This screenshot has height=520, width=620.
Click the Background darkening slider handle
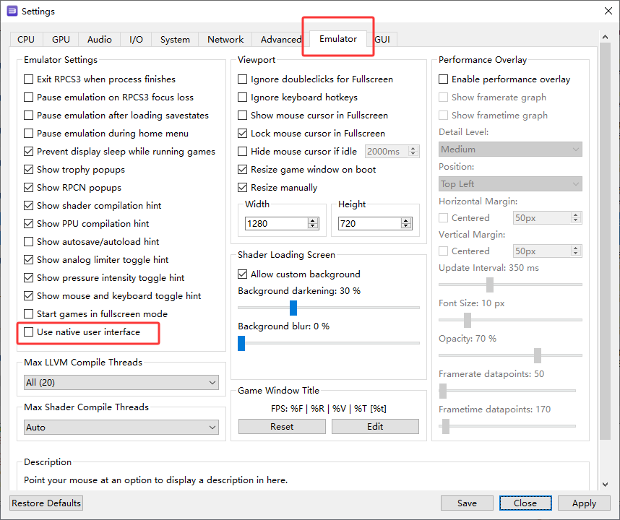point(293,308)
